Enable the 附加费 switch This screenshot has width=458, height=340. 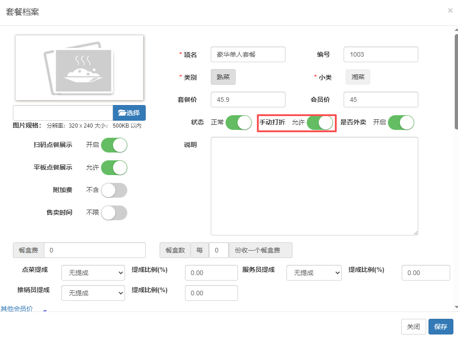coord(114,190)
